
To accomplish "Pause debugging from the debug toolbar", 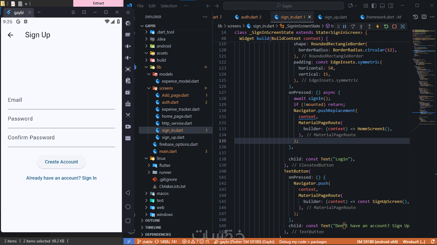I will [x=345, y=26].
